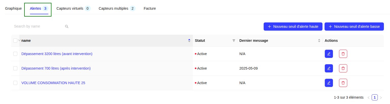
Task: Expand the selection dropdown chevron in header
Action: [19, 40]
